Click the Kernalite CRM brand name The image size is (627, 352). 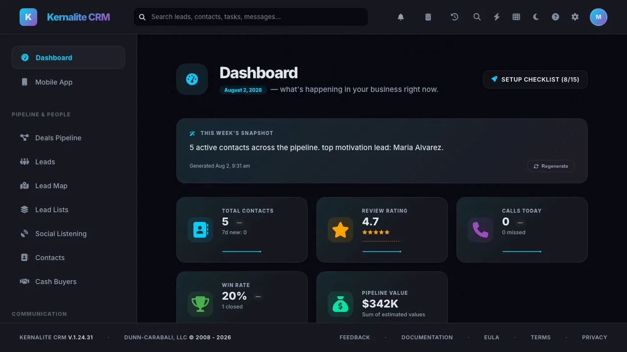[x=78, y=17]
